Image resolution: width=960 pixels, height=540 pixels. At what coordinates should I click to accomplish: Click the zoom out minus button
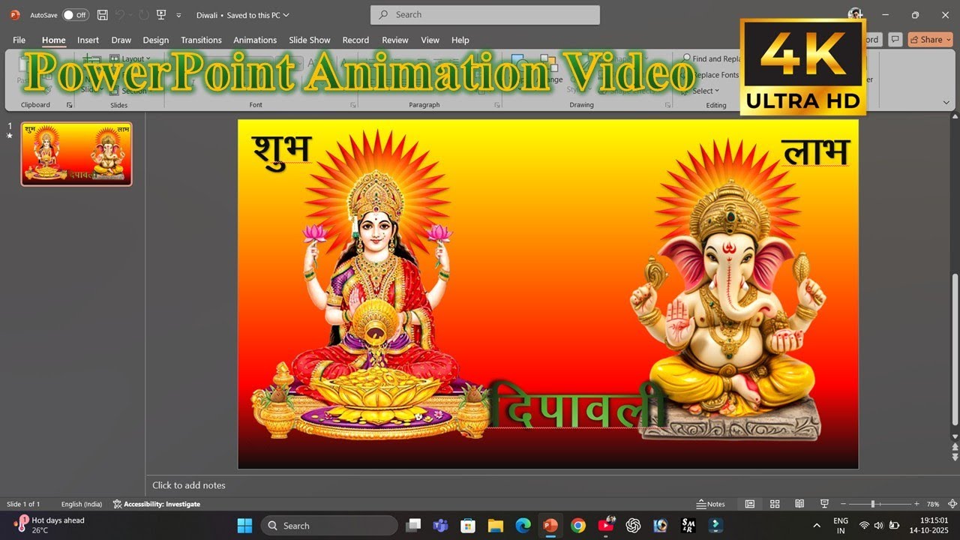coord(842,504)
